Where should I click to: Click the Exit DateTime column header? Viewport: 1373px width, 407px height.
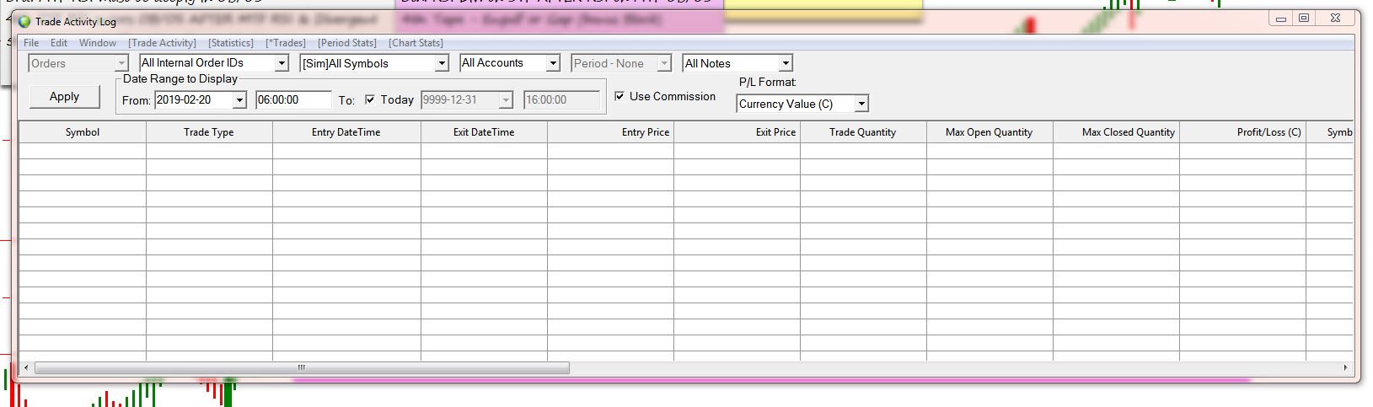click(x=484, y=132)
